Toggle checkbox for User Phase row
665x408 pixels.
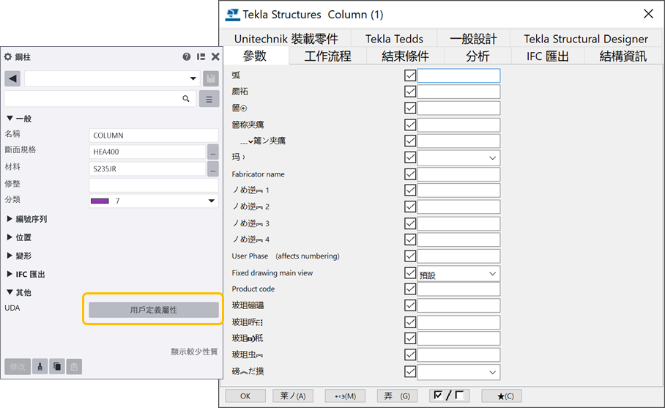coord(410,256)
